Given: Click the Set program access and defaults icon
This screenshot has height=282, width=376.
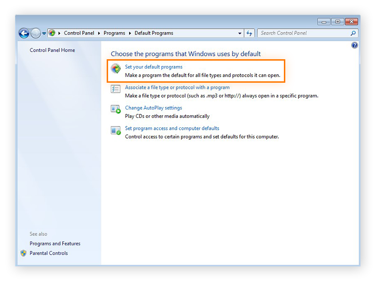Looking at the screenshot, I should (x=115, y=130).
